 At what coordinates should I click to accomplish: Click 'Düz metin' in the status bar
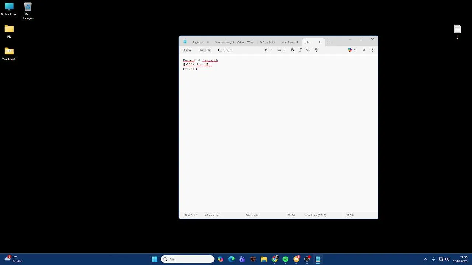(x=253, y=215)
